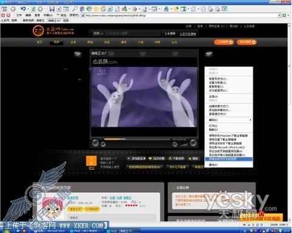Select the 海贼王357 - 视频 browser tab

[x=58, y=21]
